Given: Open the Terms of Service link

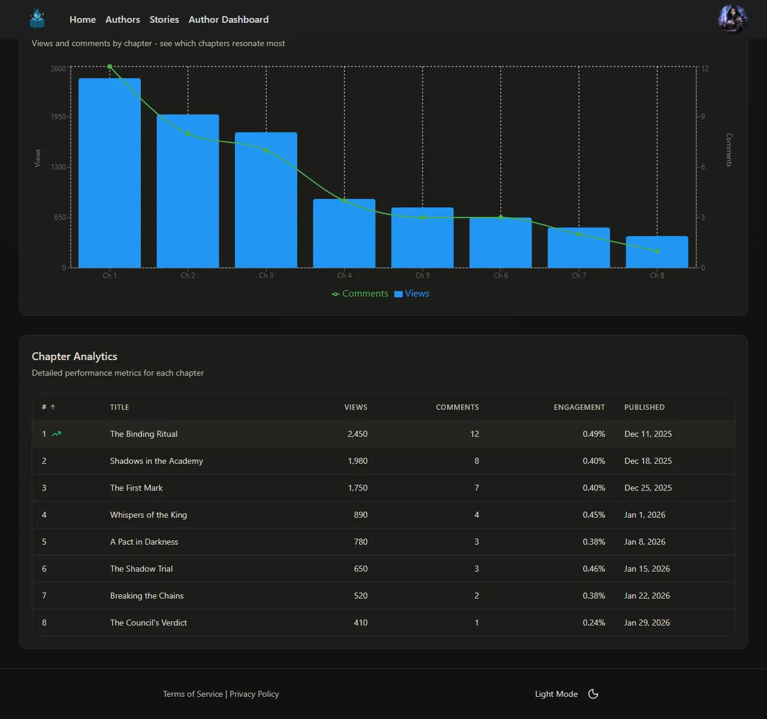Looking at the screenshot, I should click(192, 693).
